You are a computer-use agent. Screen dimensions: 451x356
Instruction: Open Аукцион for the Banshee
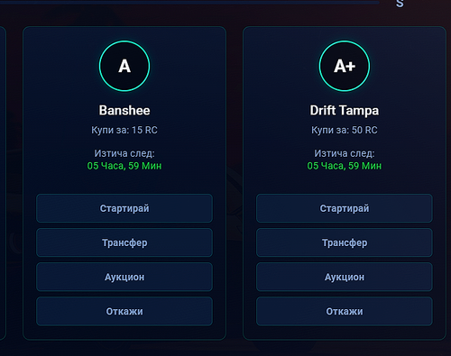pos(124,277)
